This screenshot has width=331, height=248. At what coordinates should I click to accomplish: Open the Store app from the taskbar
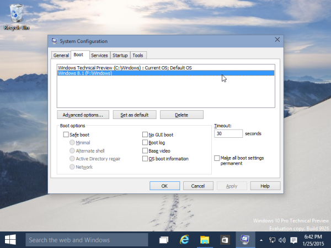(225, 240)
